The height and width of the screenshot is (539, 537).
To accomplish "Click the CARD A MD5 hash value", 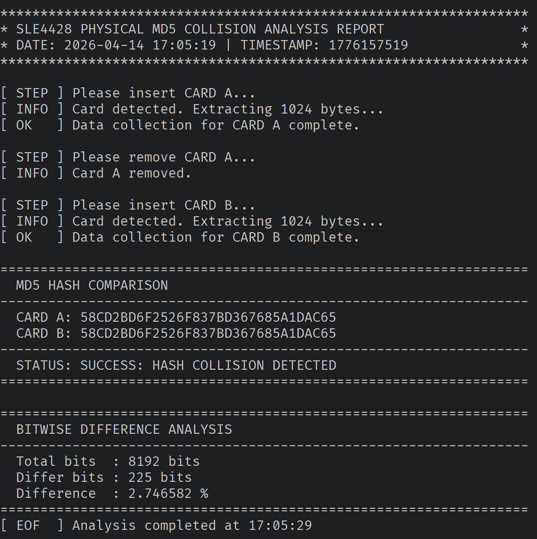I will 208,317.
